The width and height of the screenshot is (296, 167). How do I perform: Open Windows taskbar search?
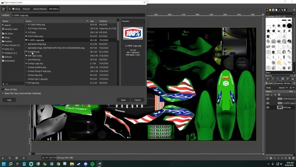coord(11,164)
